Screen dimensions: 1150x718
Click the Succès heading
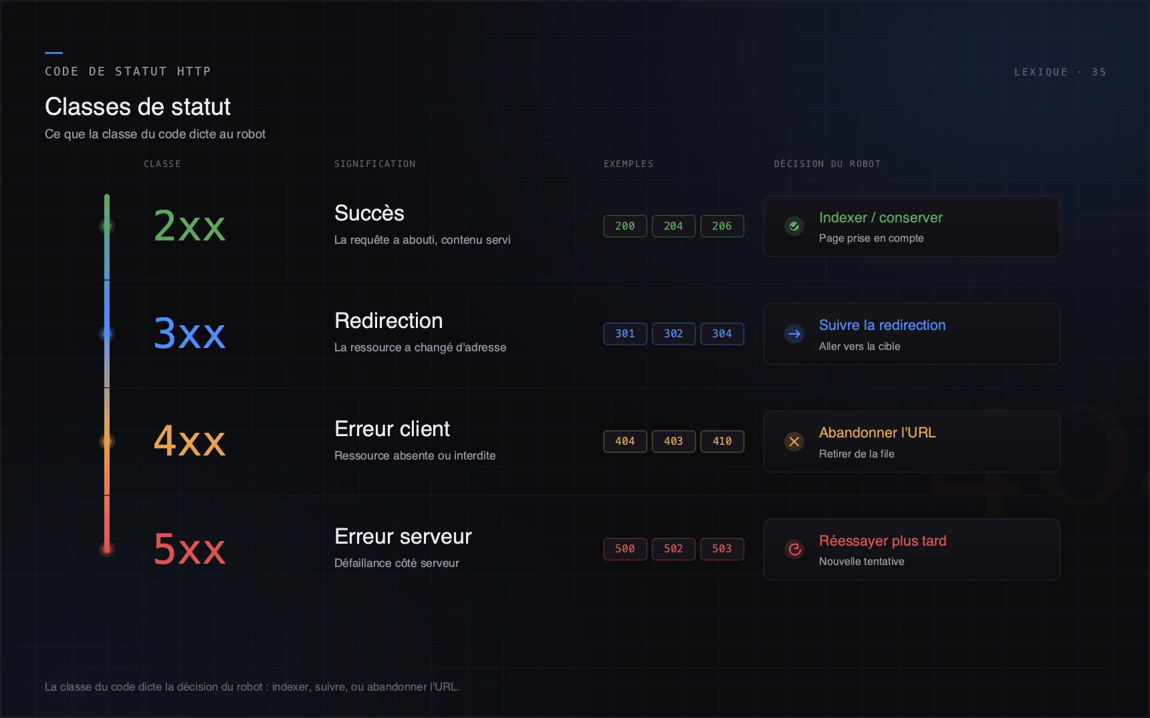point(369,213)
